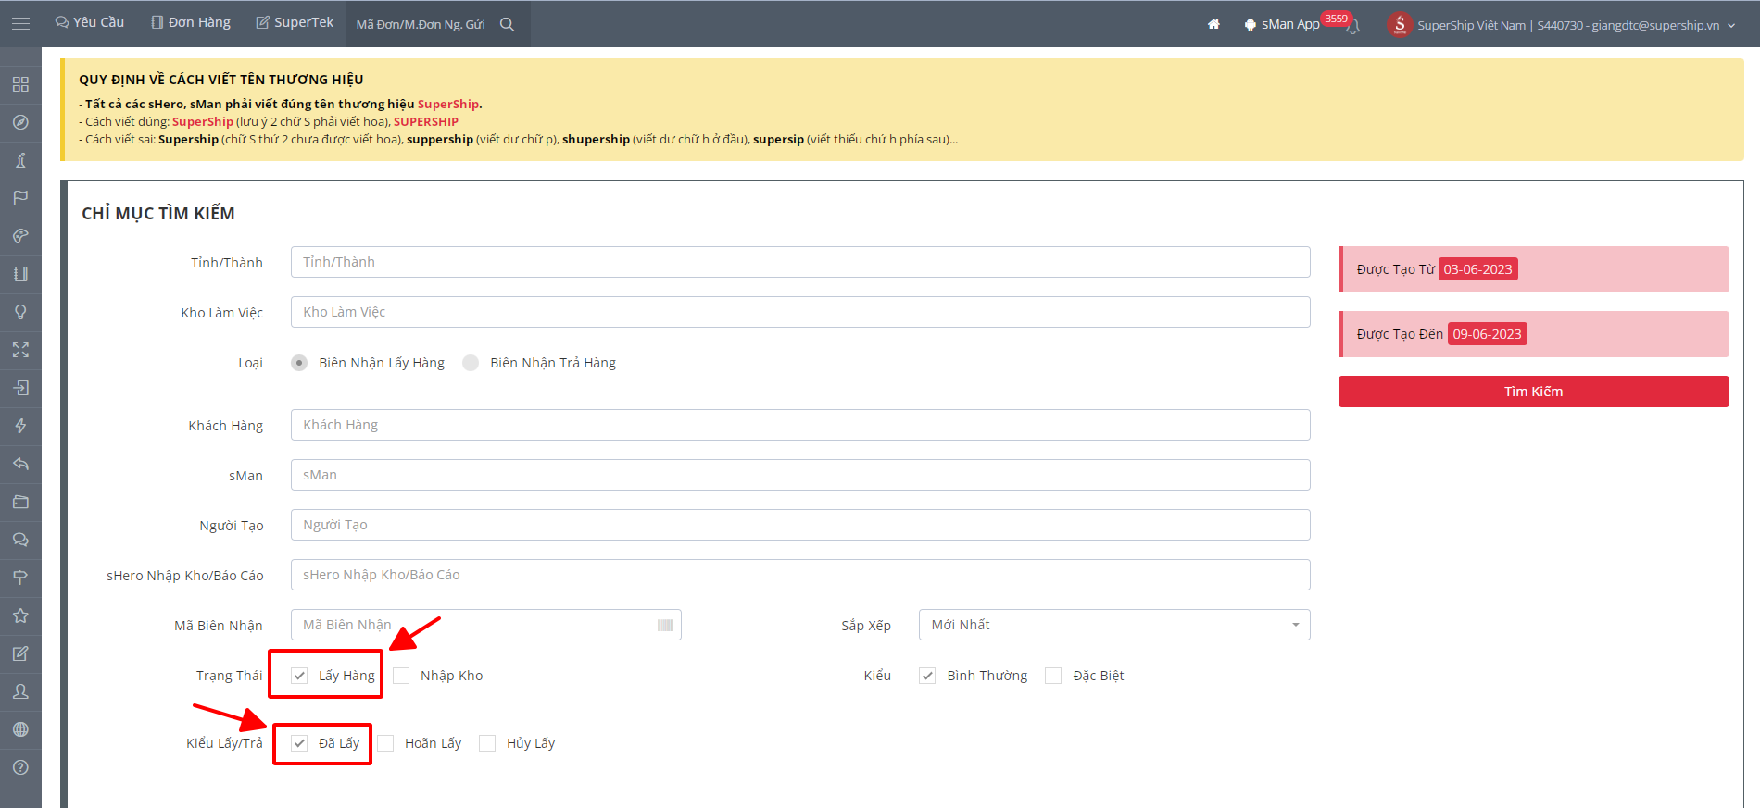Click the search magnifier icon in top bar
The height and width of the screenshot is (808, 1760).
[508, 24]
